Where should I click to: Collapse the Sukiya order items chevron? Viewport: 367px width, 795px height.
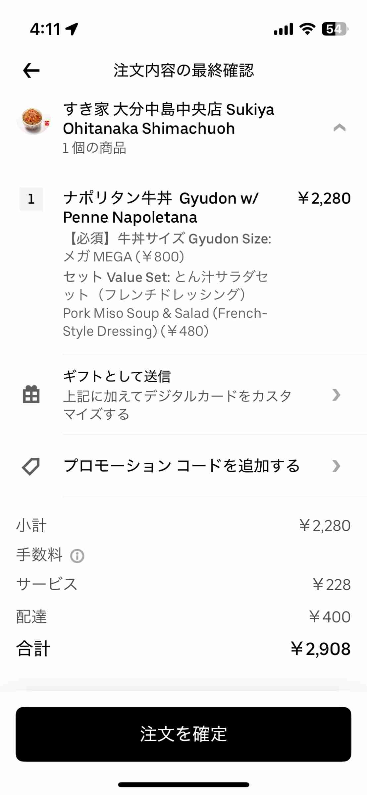pos(339,128)
